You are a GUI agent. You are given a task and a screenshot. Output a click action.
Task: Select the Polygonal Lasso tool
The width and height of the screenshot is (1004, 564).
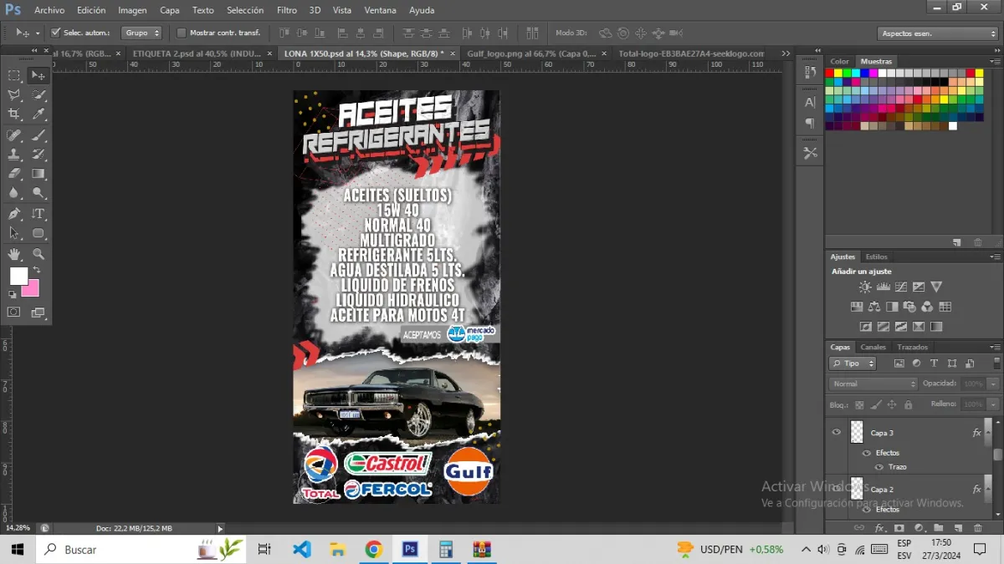tap(14, 94)
